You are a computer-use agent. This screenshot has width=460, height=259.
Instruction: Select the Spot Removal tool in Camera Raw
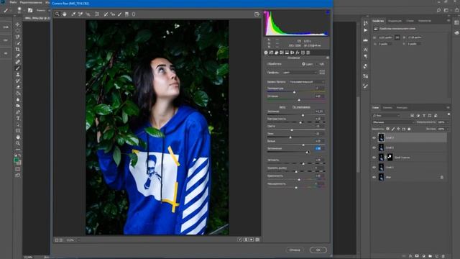106,14
